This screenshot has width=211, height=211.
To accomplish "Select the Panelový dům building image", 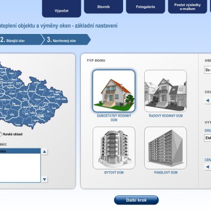I will (165, 148).
